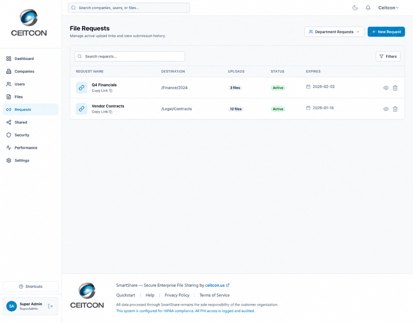
Task: Click the Destination column header
Action: tap(173, 71)
